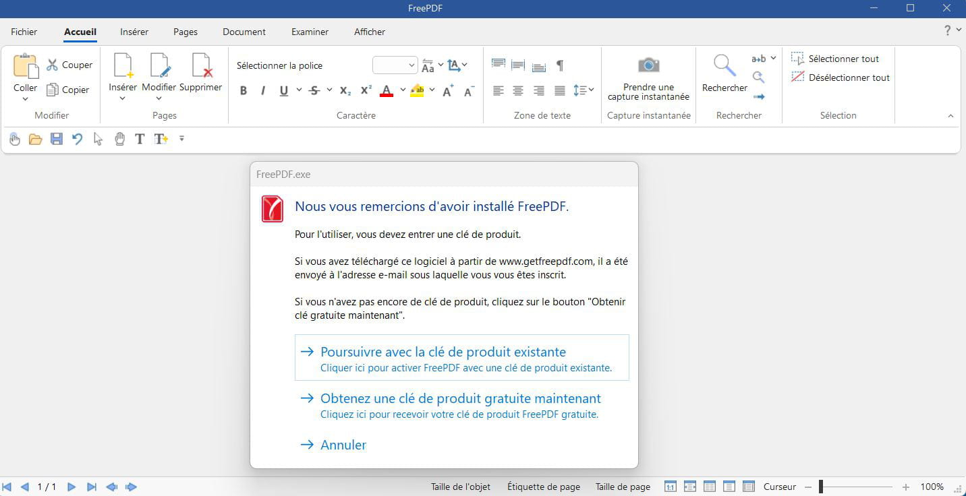
Task: Expand the highlight color dropdown arrow
Action: tap(432, 90)
